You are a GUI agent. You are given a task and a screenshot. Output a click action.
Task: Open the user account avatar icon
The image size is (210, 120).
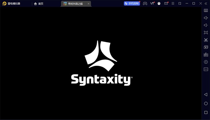159,3
